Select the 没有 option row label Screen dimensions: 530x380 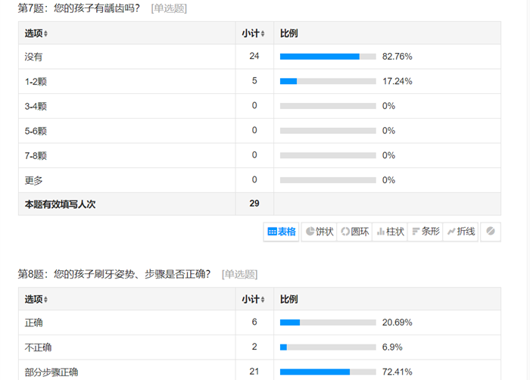pyautogui.click(x=33, y=57)
